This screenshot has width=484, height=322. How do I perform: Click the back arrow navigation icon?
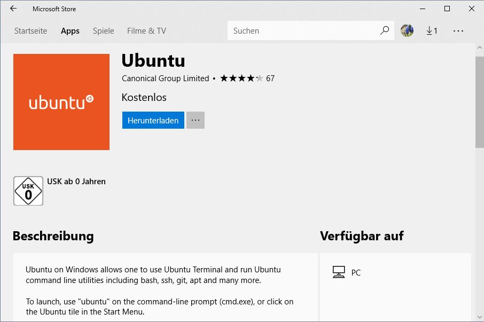tap(13, 9)
